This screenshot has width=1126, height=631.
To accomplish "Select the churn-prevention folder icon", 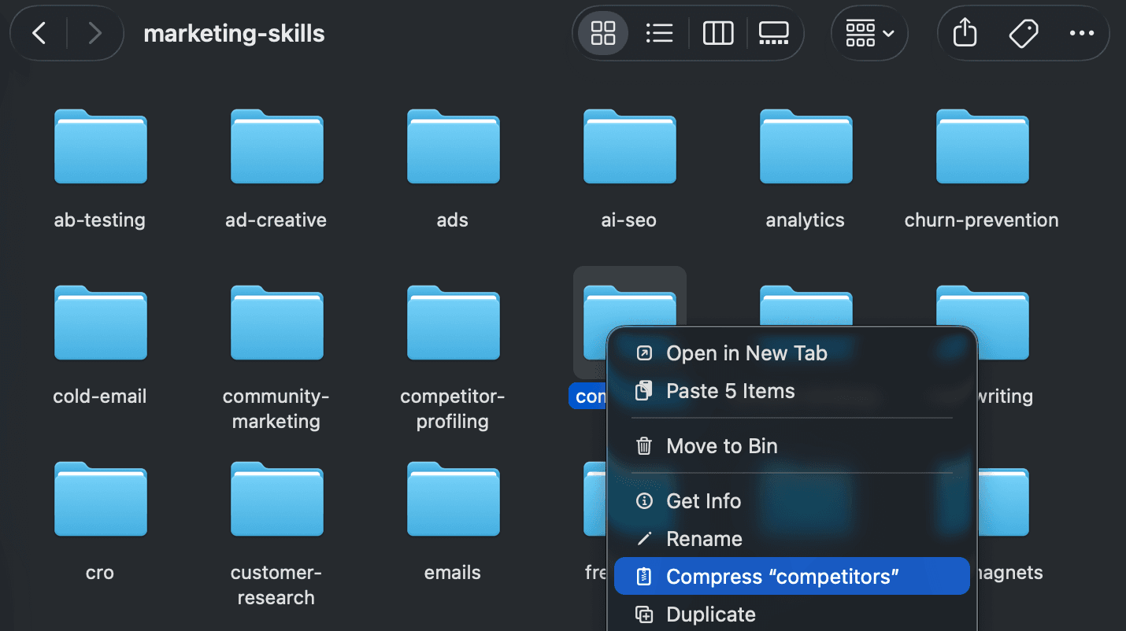I will point(982,146).
